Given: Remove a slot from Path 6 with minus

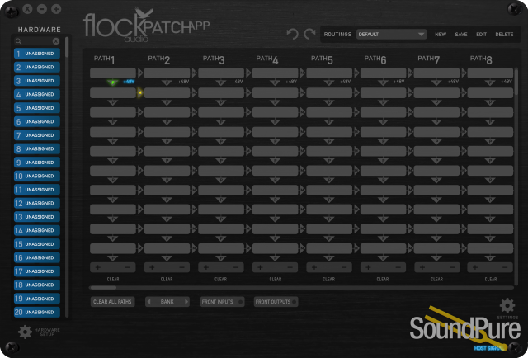Looking at the screenshot, I should coord(398,267).
